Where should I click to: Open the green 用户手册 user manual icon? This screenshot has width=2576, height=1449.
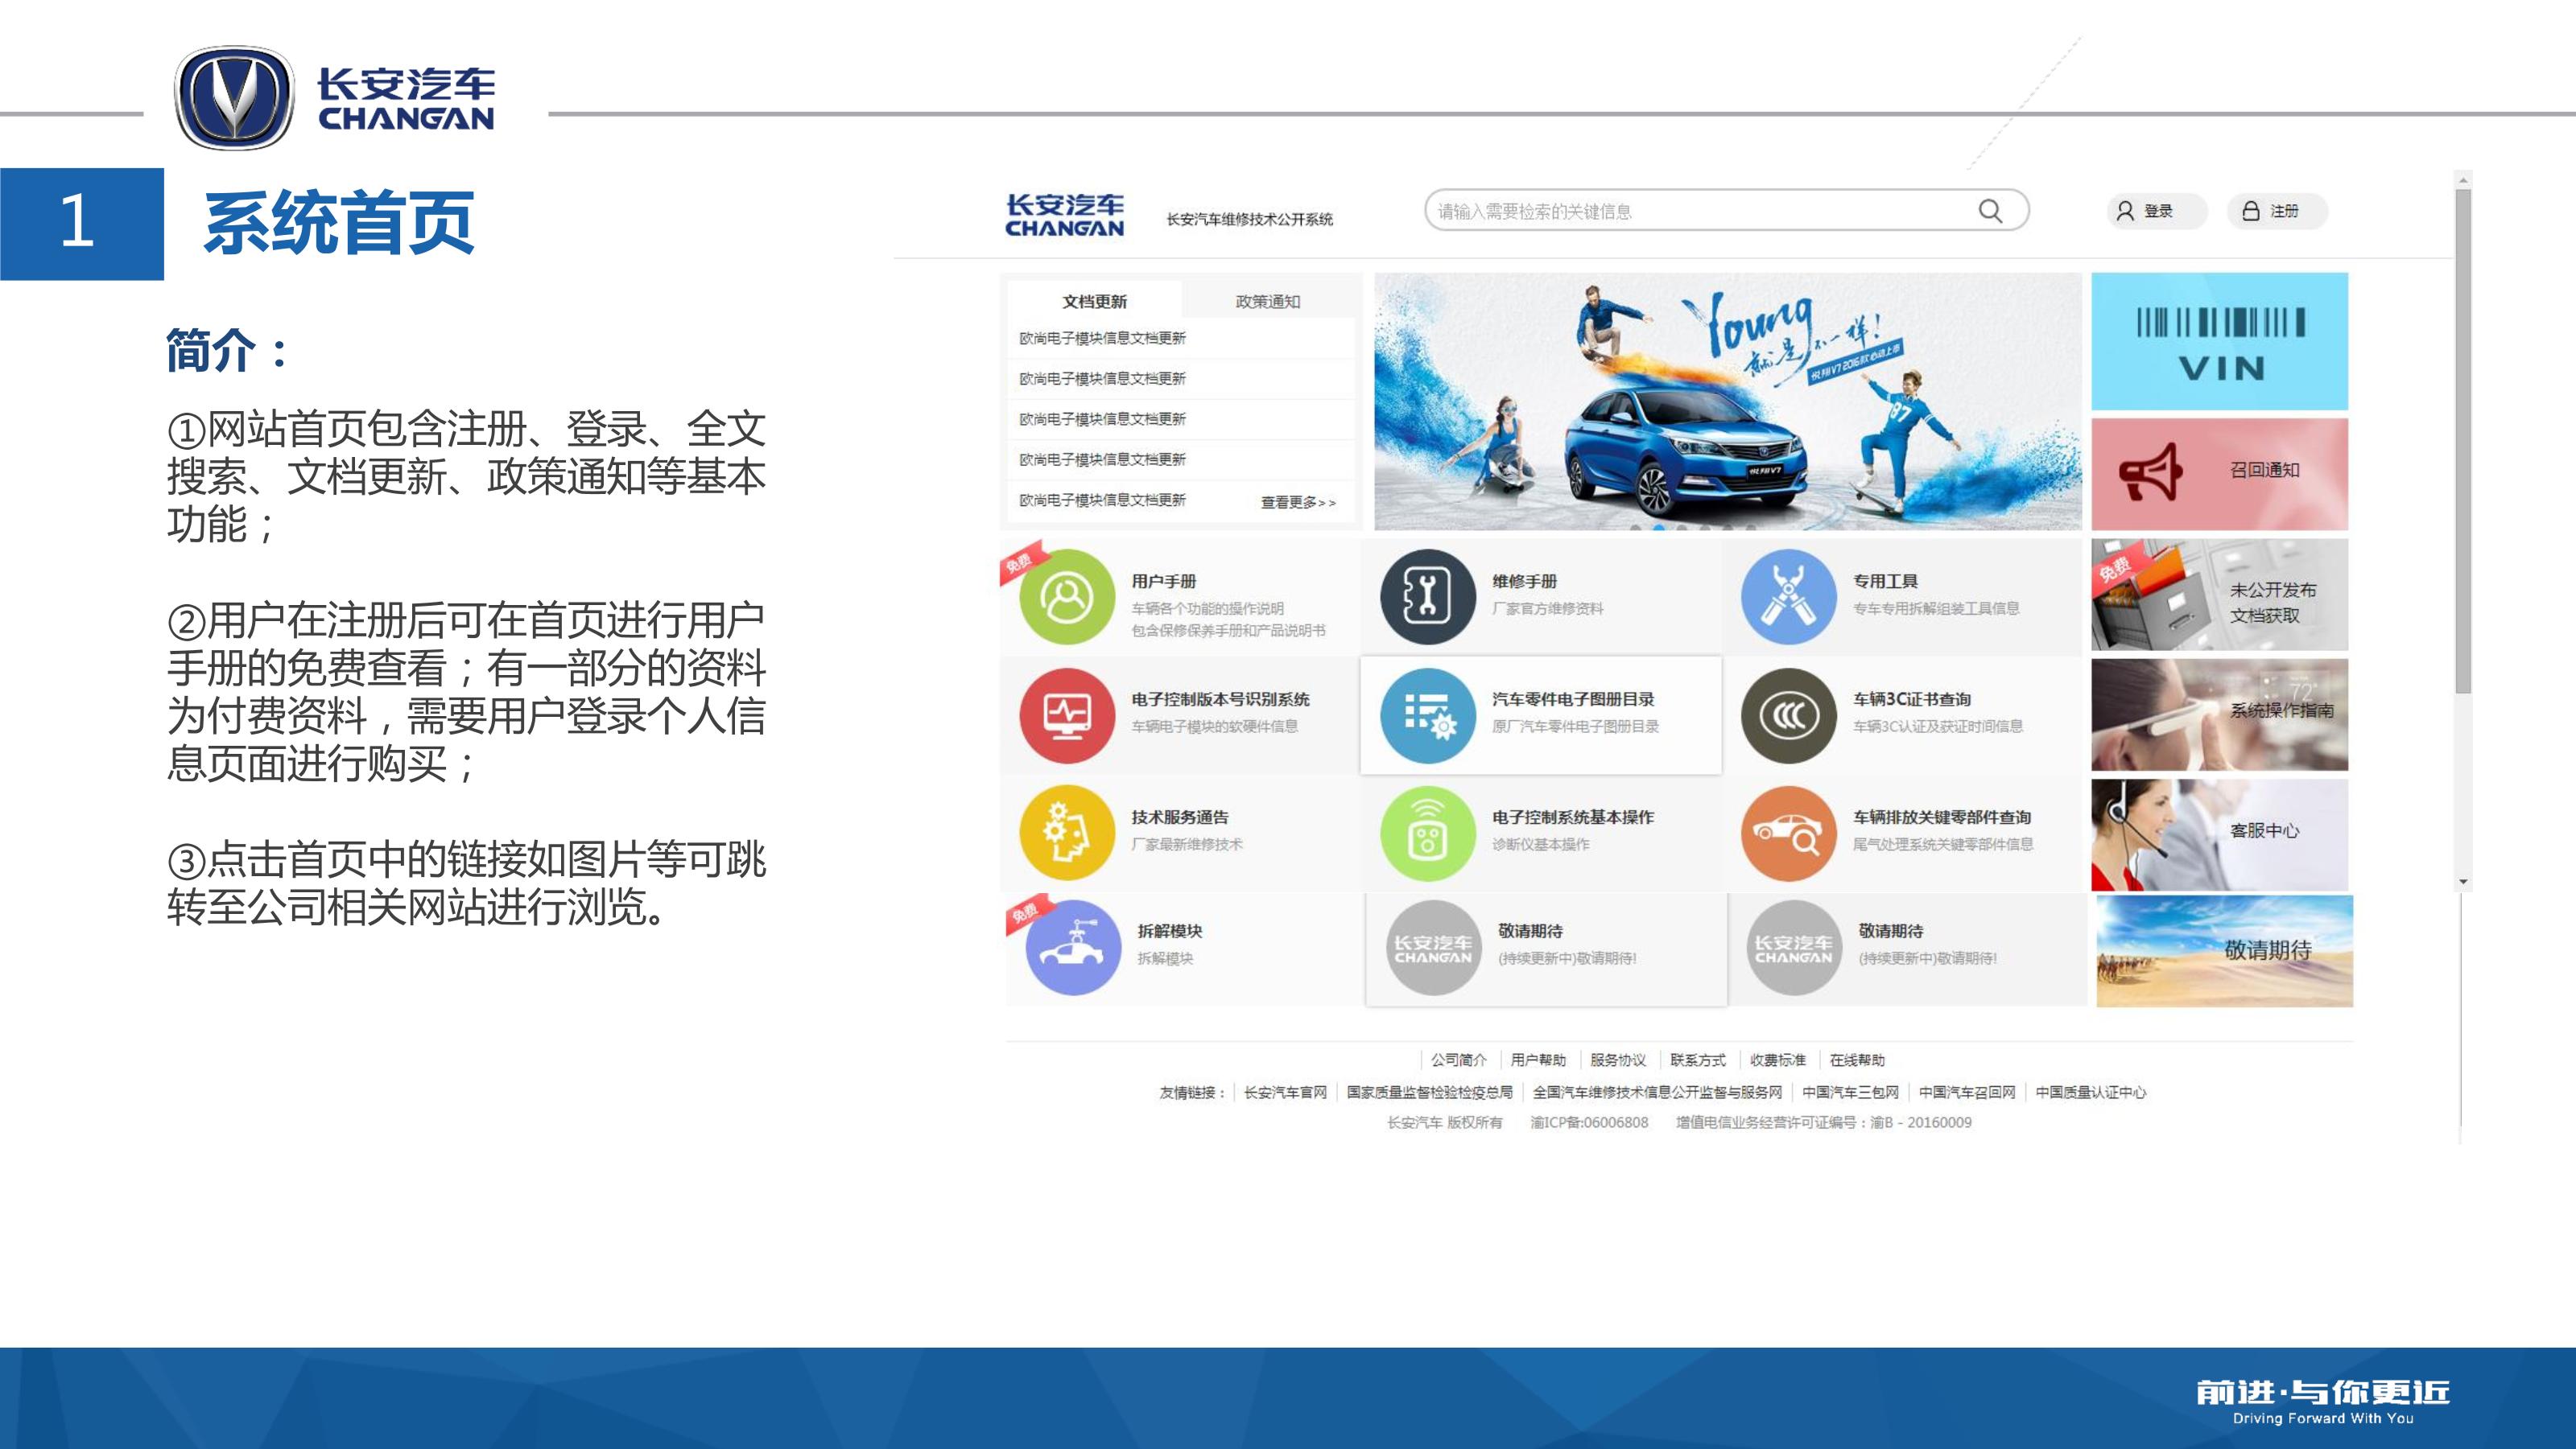point(1067,597)
